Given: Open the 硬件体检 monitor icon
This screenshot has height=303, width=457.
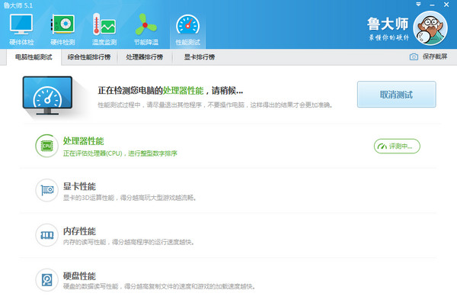Looking at the screenshot, I should pyautogui.click(x=21, y=24).
